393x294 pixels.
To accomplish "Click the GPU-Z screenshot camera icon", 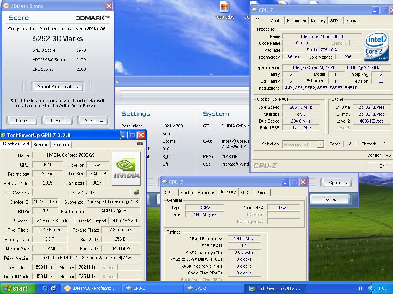I will click(x=140, y=144).
